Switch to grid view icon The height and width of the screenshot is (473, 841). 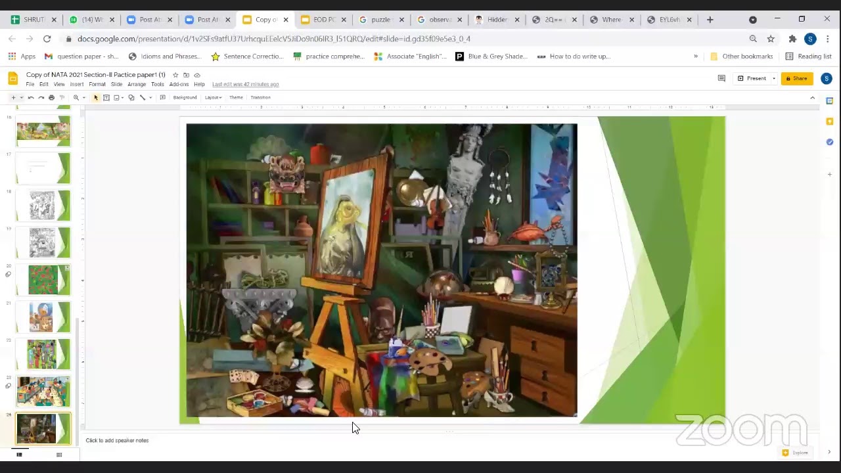coord(59,455)
